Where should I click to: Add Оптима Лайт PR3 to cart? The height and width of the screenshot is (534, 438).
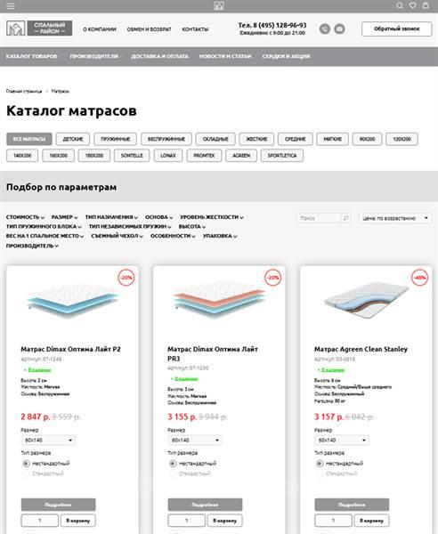point(225,521)
